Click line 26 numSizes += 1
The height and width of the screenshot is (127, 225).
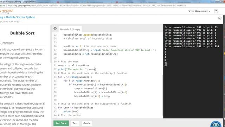coord(72,46)
